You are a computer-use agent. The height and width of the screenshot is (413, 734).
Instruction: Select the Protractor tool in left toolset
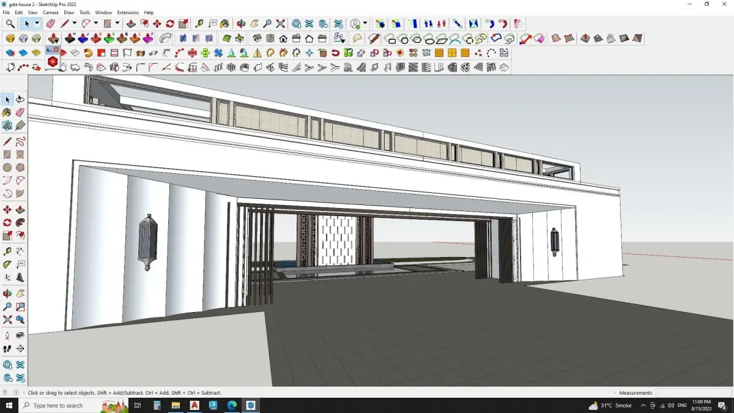(7, 264)
